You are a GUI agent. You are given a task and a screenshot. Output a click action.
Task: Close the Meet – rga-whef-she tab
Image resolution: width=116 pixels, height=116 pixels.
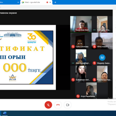[x=50, y=2]
